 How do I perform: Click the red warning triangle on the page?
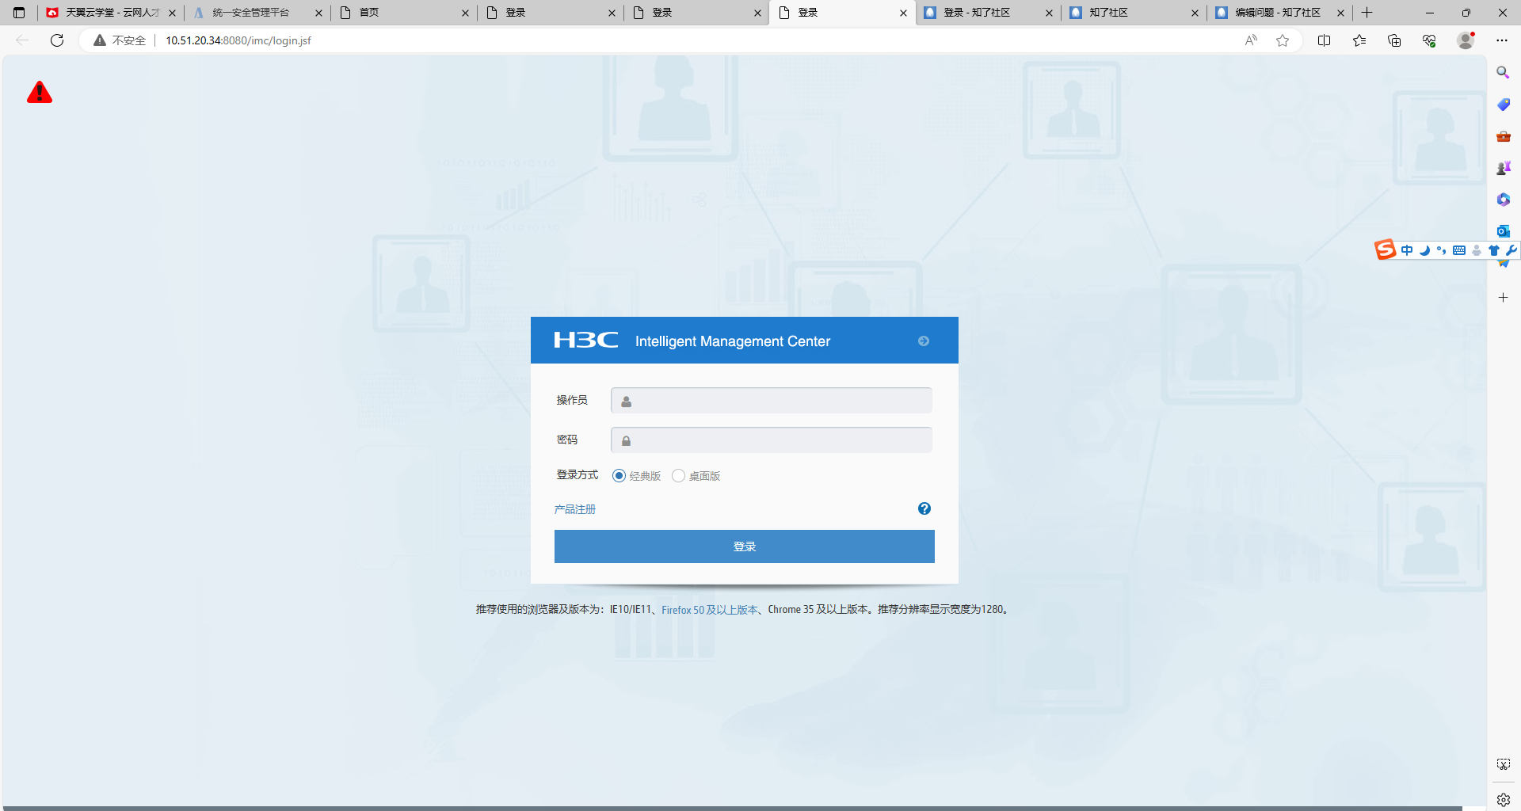[x=40, y=93]
